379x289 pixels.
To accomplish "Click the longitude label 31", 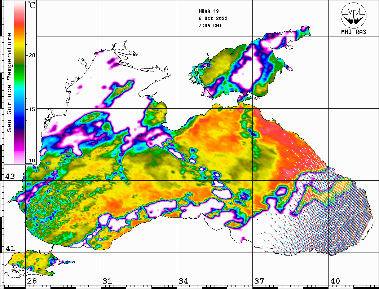I will pos(107,281).
